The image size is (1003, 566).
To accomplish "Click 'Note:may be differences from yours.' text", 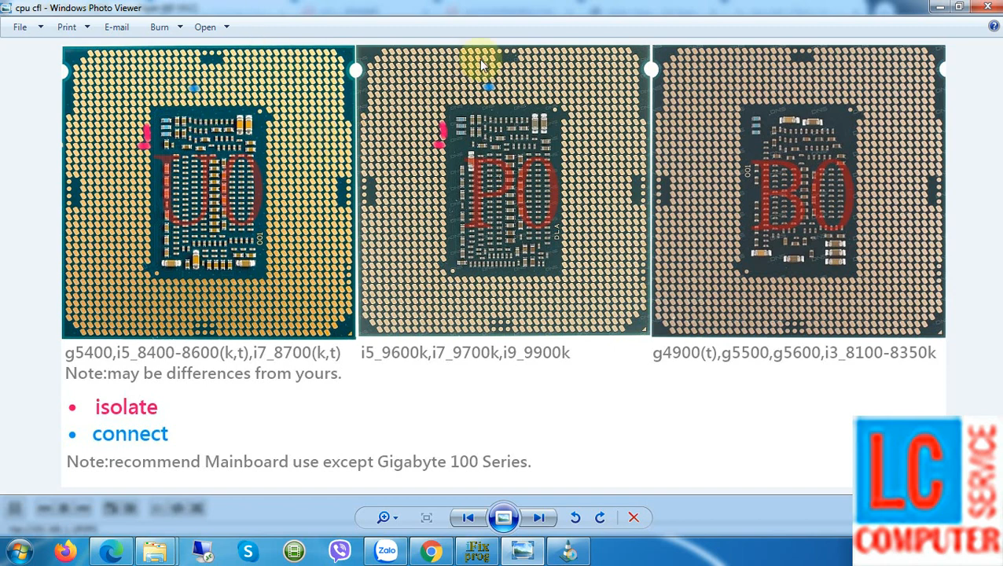I will (x=203, y=373).
